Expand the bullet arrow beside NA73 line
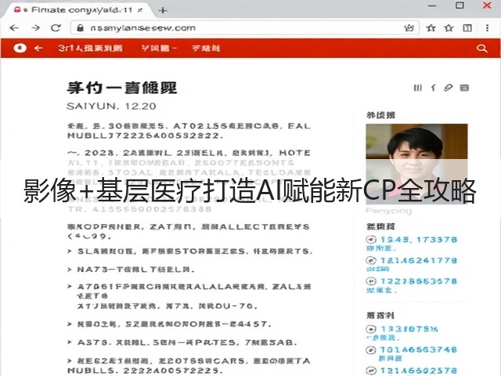 [x=70, y=269]
